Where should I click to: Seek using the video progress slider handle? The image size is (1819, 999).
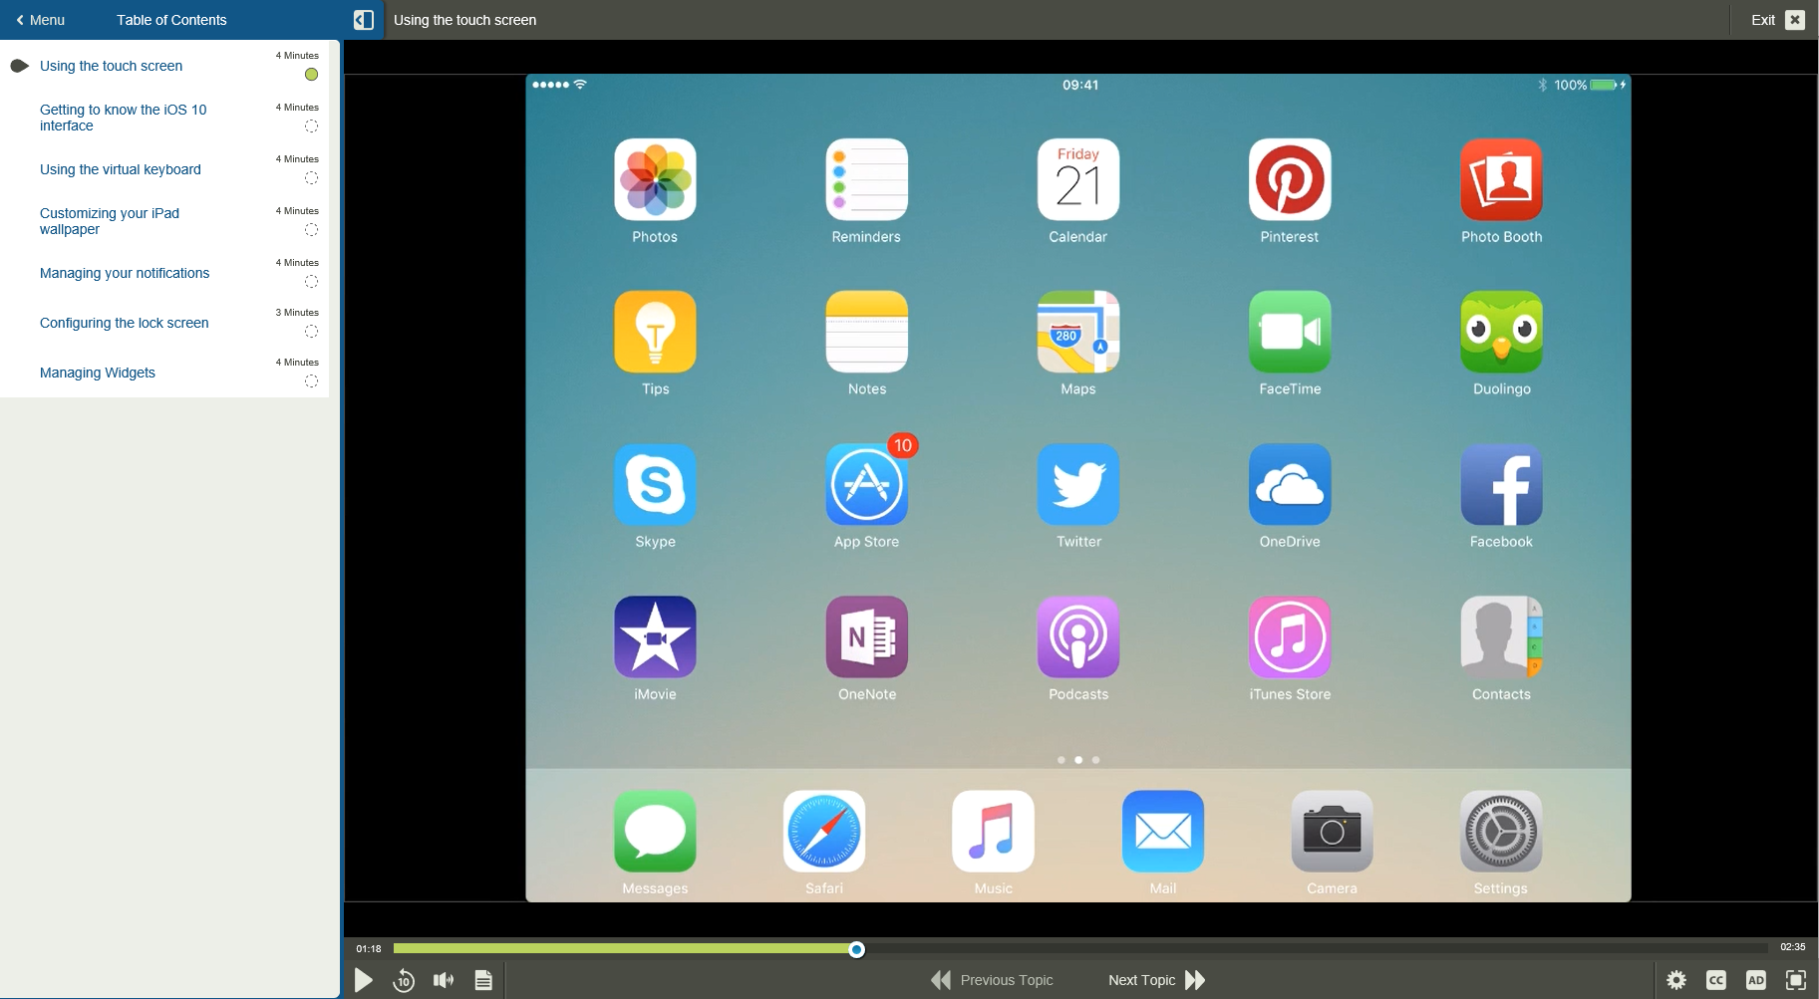854,949
